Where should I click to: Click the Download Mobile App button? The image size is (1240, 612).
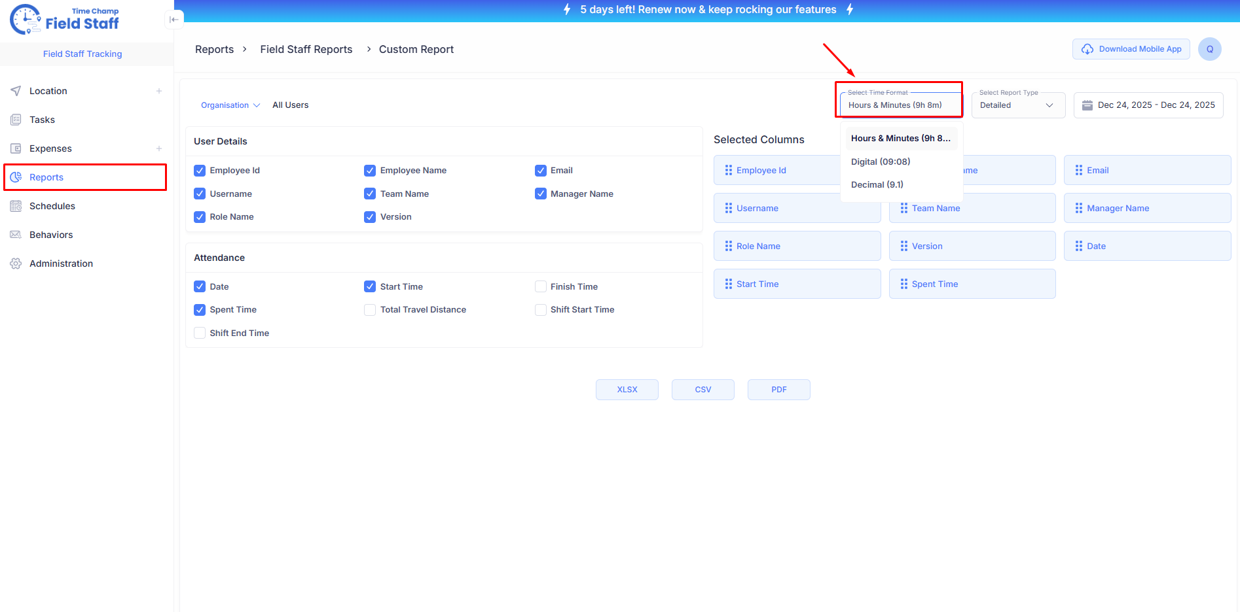coord(1131,49)
